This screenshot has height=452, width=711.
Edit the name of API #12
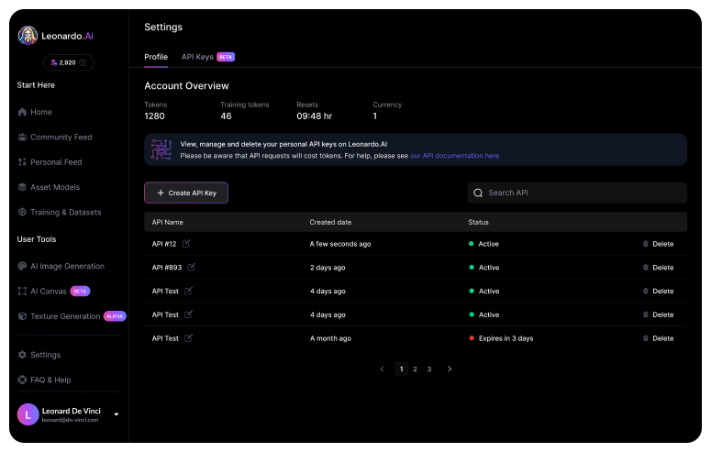(x=186, y=244)
